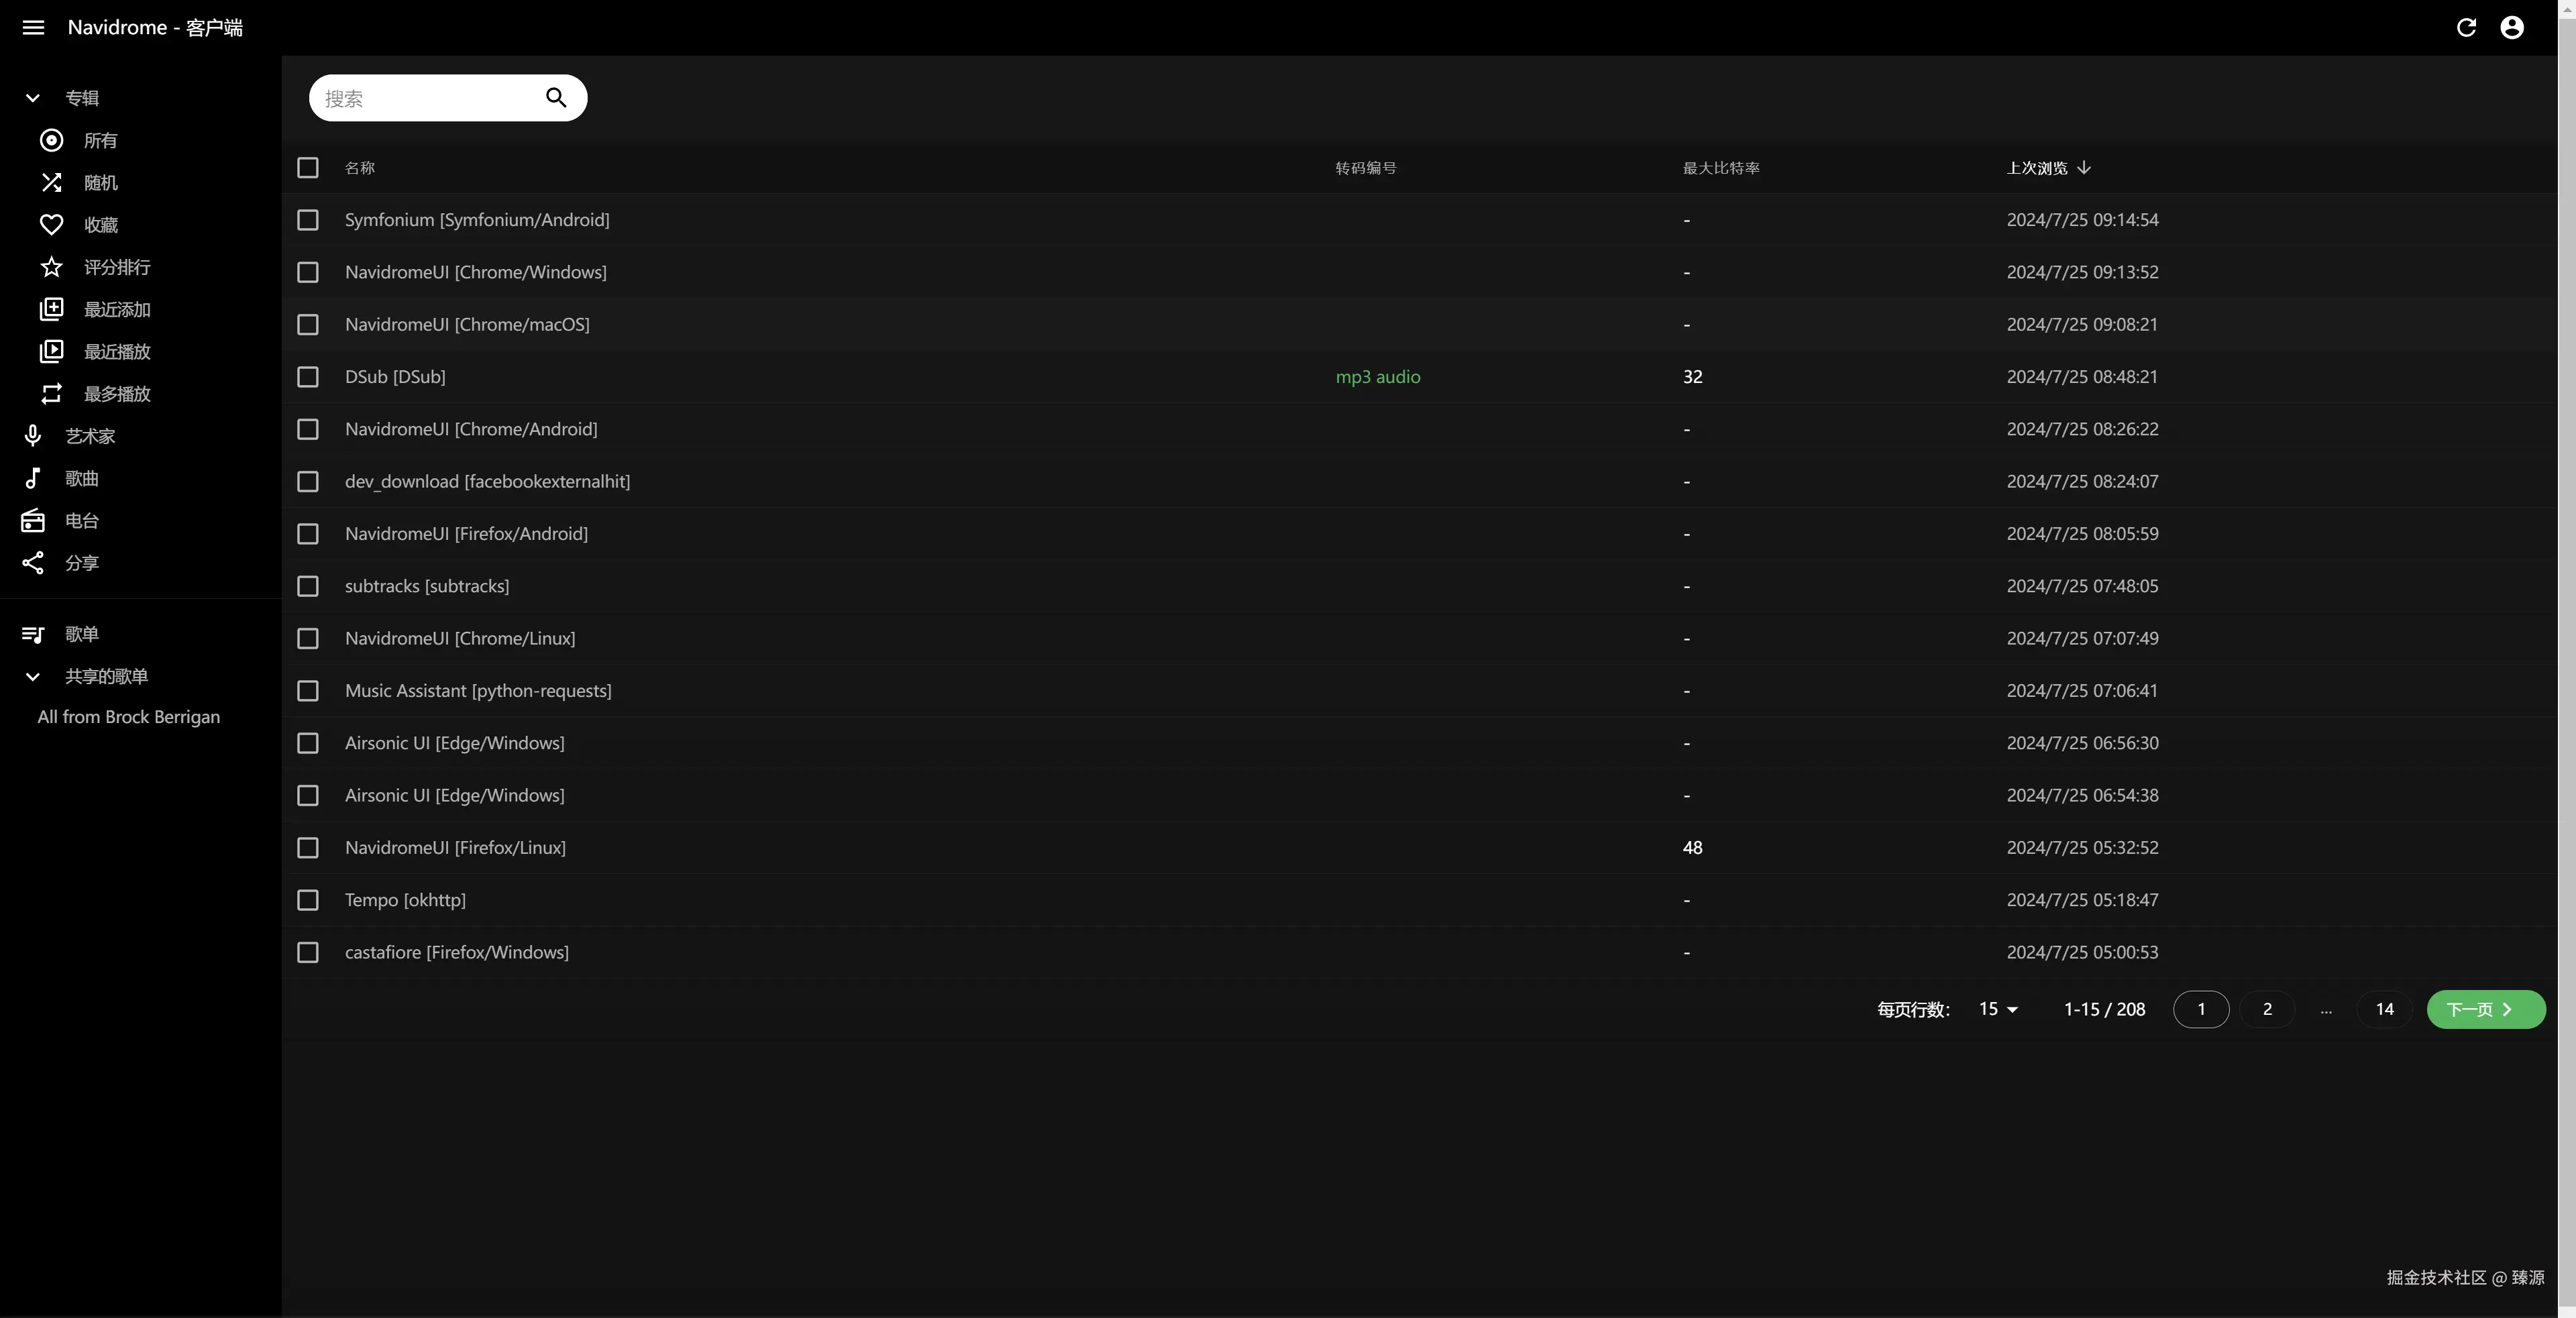Screen dimensions: 2576x1318
Task: Collapse the shared playlists chevron
Action: pos(33,677)
